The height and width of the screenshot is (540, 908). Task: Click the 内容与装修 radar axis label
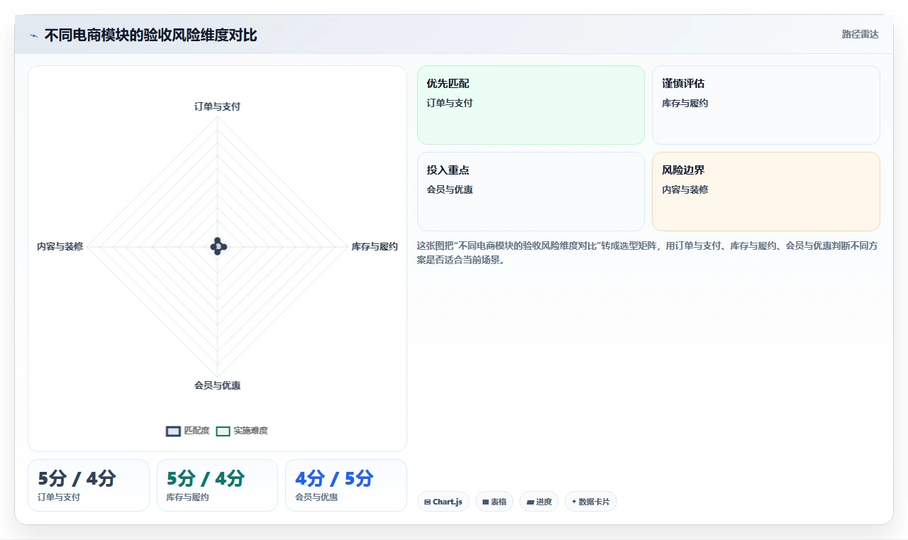(x=60, y=247)
